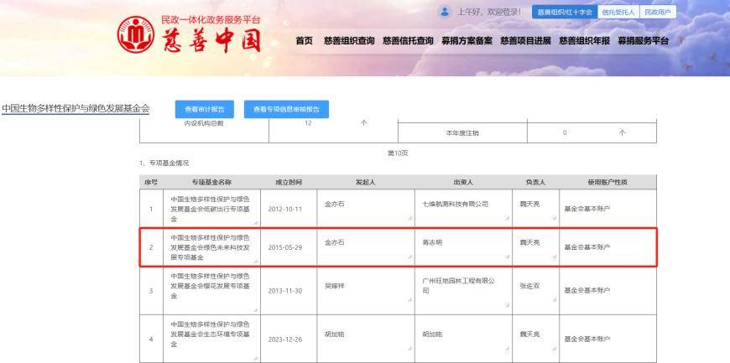Screen dimensions: 730x363
Task: Click the 成立时间 column header
Action: coord(289,183)
